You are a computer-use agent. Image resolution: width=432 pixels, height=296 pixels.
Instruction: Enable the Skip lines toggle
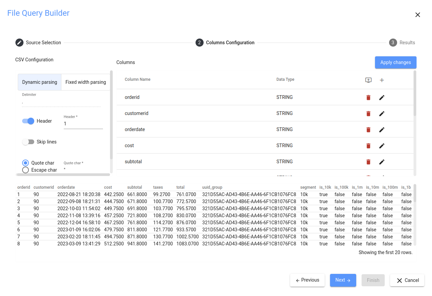[29, 142]
